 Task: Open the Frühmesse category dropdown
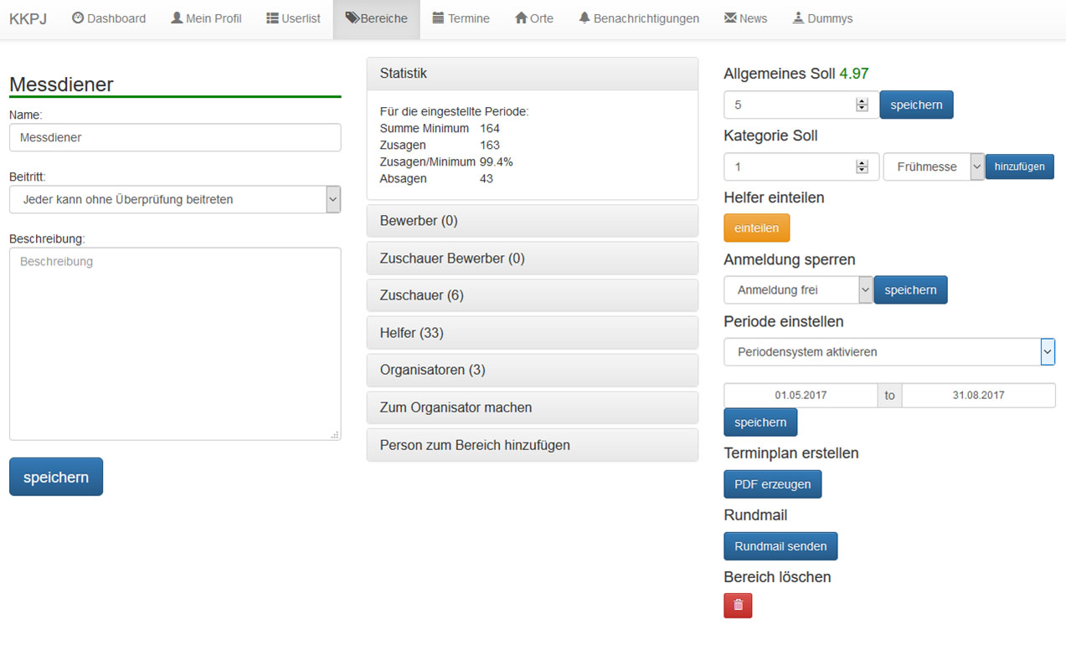[976, 166]
